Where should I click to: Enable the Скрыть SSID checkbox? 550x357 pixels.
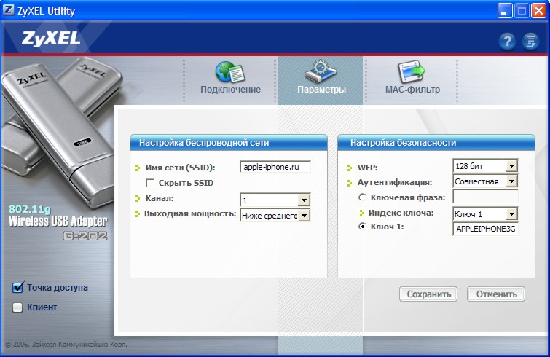(x=150, y=183)
